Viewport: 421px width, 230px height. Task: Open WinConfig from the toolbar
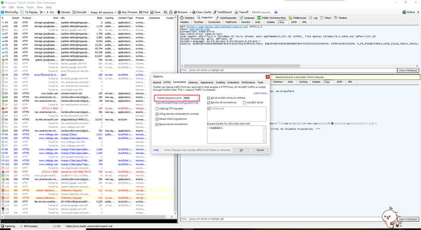[9, 12]
